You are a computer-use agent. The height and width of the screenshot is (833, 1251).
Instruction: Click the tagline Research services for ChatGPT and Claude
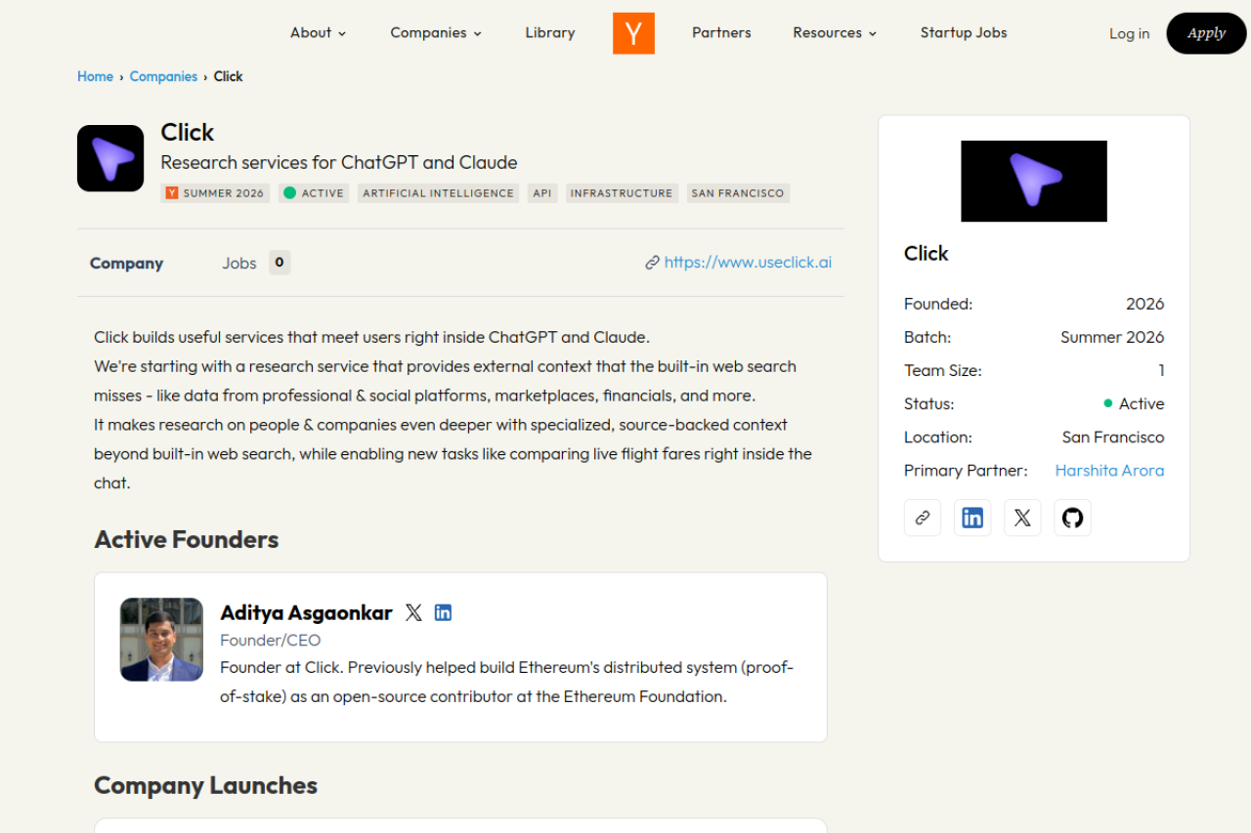pyautogui.click(x=339, y=162)
